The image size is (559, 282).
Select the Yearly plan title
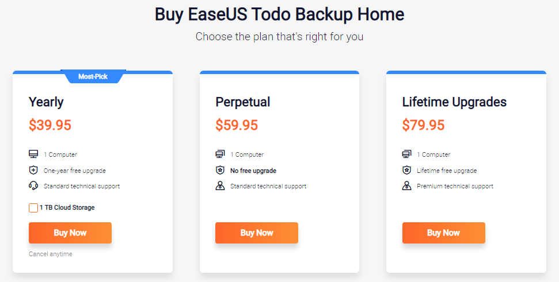tap(47, 102)
